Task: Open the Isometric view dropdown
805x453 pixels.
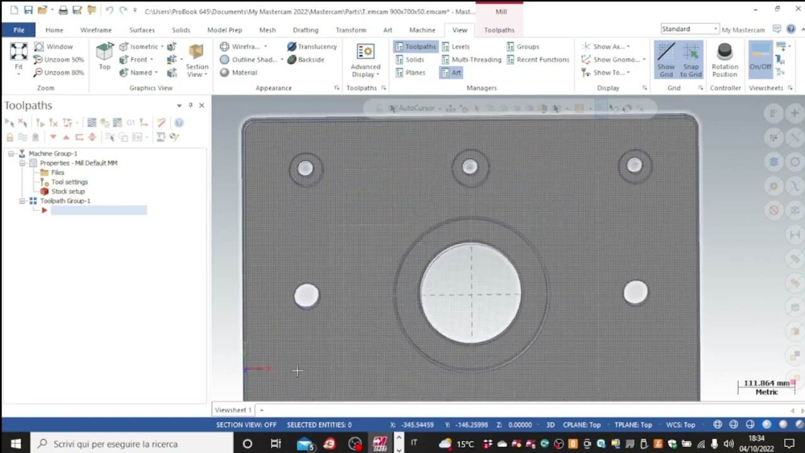Action: (x=162, y=47)
